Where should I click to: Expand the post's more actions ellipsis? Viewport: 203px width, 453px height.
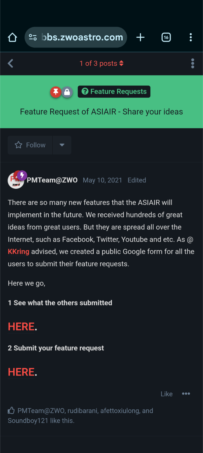(186, 394)
